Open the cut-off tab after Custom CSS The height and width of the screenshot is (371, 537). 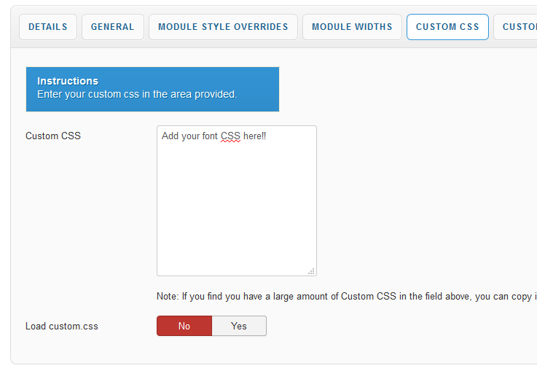click(x=519, y=27)
